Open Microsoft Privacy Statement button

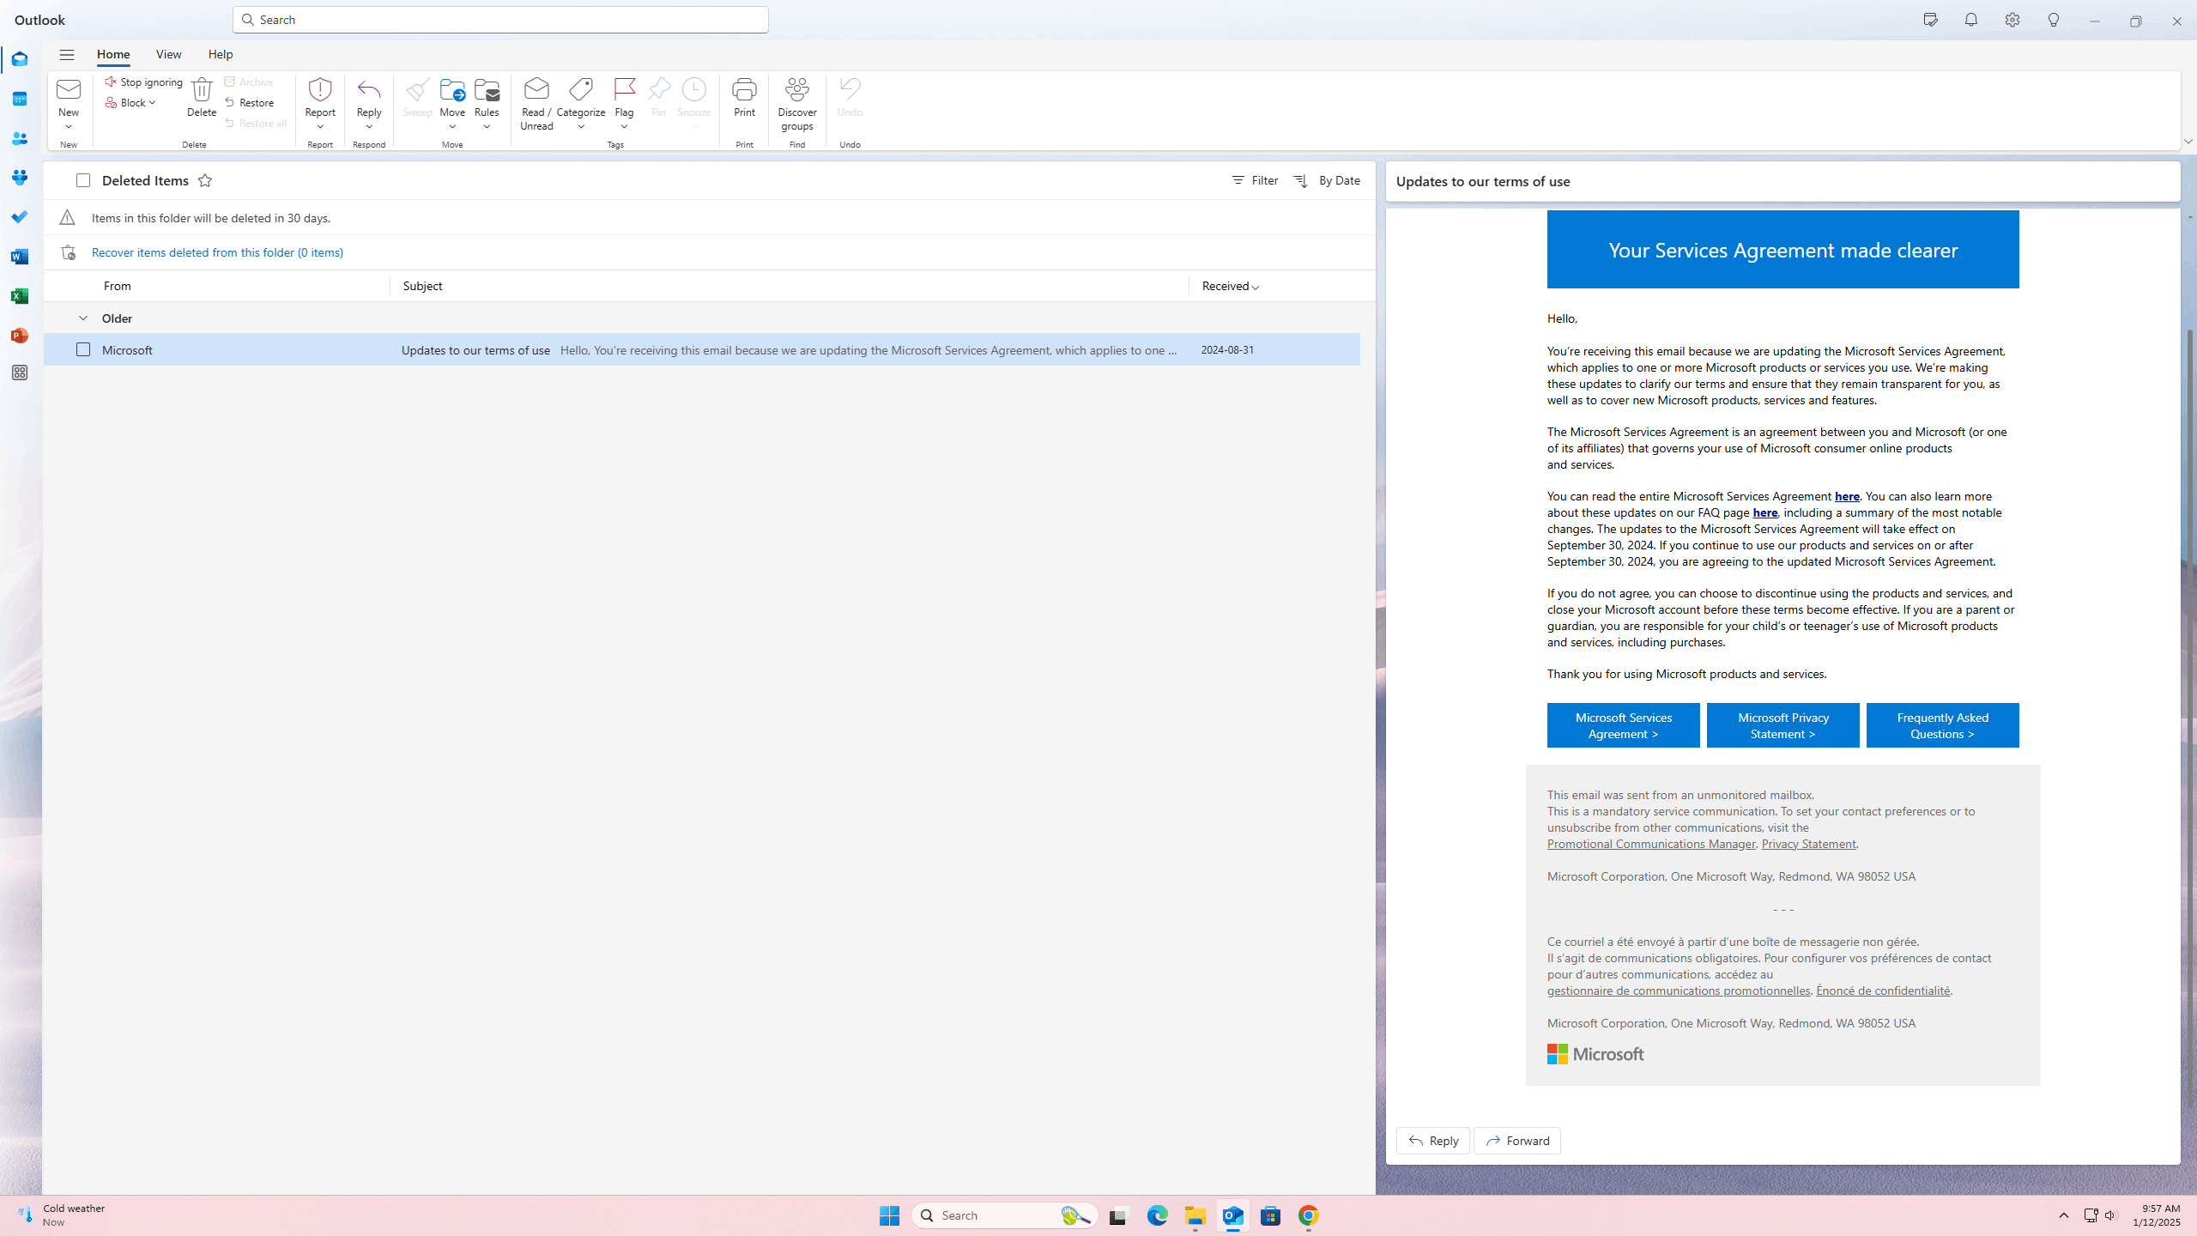click(1783, 725)
